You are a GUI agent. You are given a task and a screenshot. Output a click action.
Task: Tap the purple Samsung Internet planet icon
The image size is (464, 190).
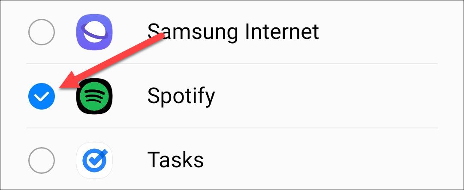(x=94, y=32)
